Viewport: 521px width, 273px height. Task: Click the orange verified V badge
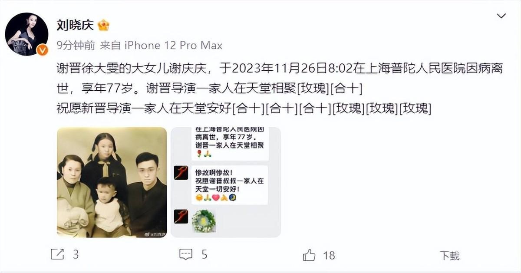point(42,50)
